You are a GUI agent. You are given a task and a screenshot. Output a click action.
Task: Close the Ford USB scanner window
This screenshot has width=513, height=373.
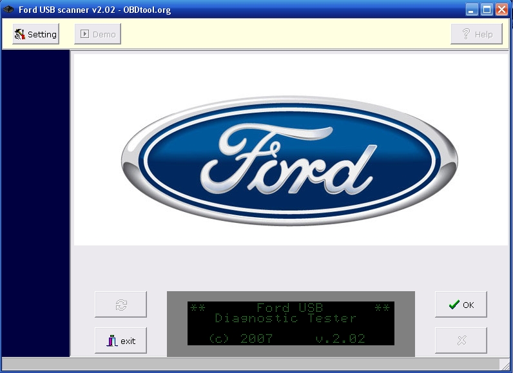coord(501,10)
